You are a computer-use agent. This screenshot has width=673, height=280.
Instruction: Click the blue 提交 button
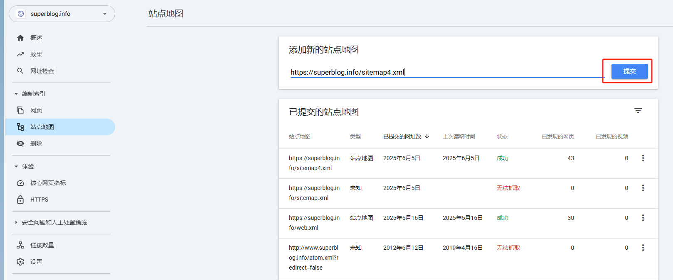coord(629,71)
